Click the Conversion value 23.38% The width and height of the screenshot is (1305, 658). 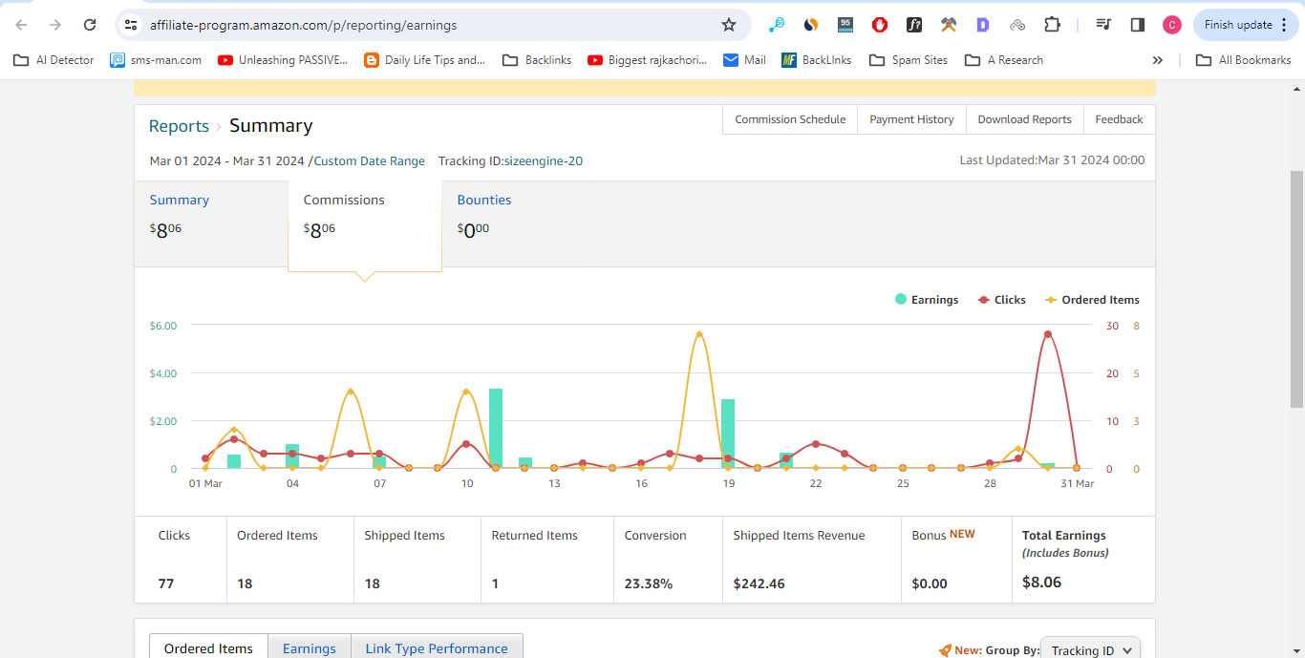pyautogui.click(x=649, y=584)
